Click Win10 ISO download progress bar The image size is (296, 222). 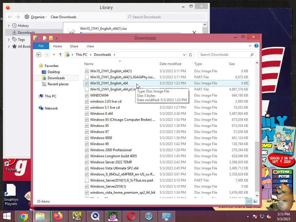(130, 33)
